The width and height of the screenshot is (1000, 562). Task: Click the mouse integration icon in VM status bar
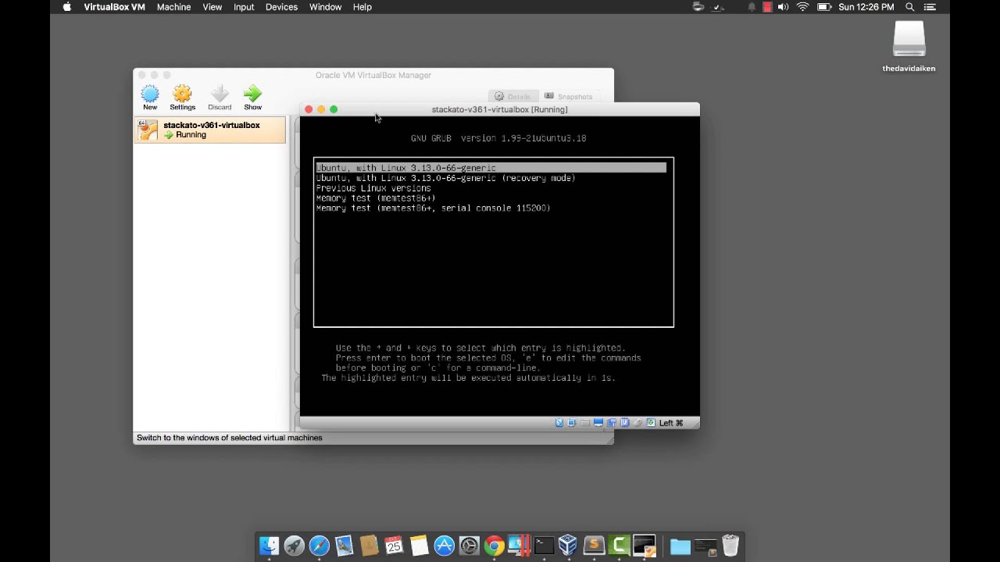tap(637, 422)
